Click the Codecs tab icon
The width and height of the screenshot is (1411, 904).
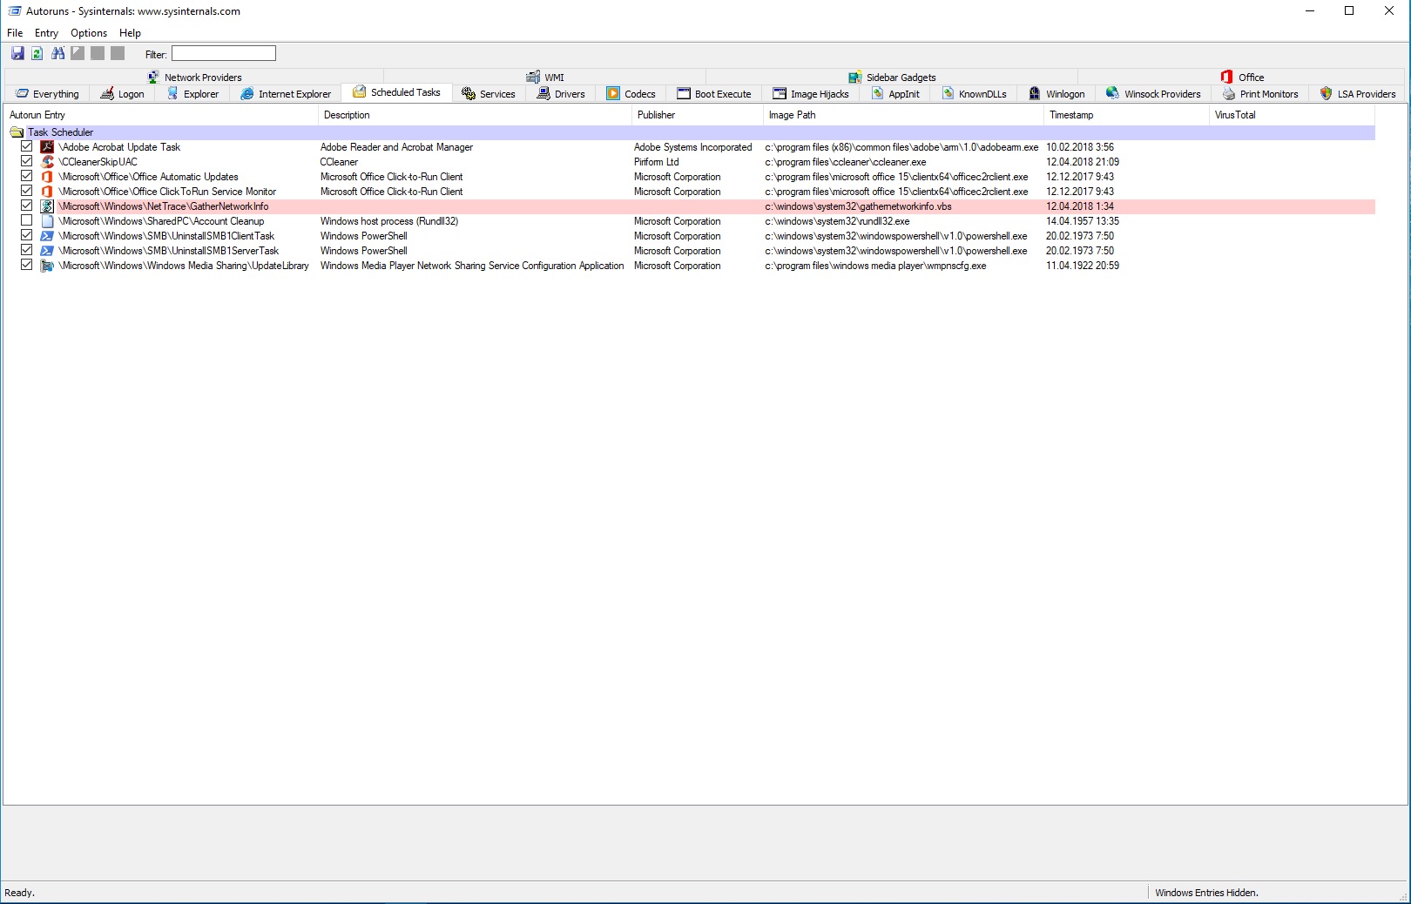pos(613,93)
